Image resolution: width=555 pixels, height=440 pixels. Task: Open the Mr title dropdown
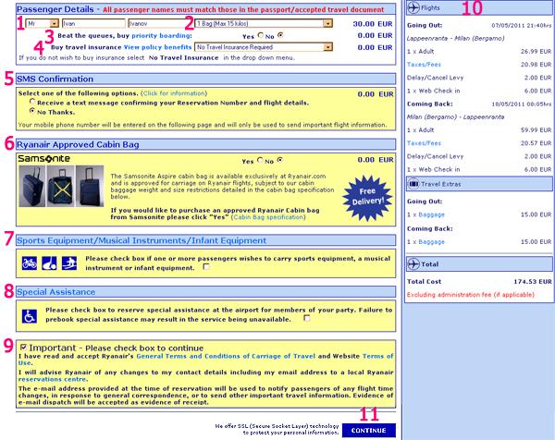pyautogui.click(x=43, y=23)
